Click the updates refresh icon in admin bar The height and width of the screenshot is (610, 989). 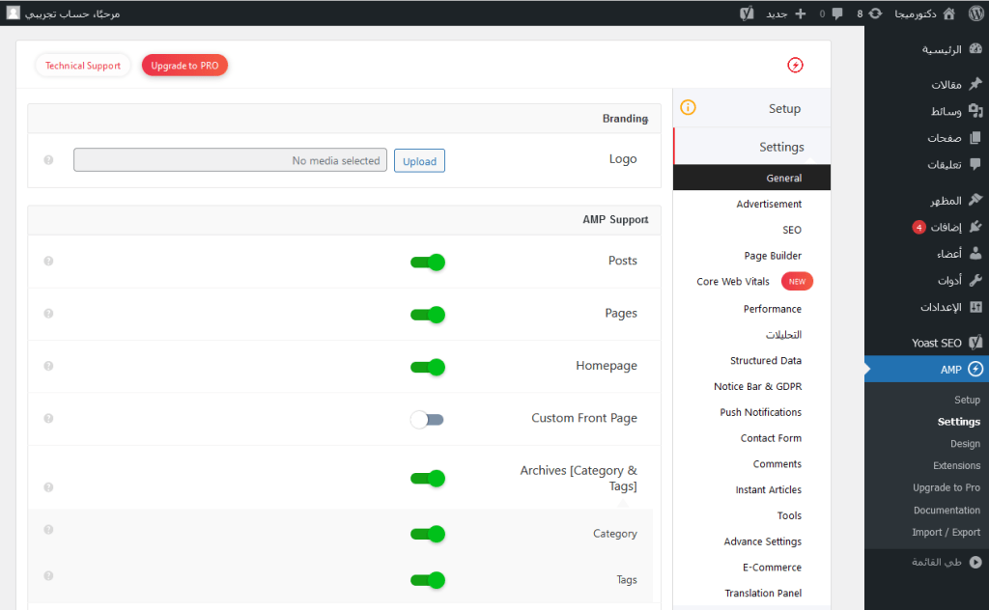(875, 14)
